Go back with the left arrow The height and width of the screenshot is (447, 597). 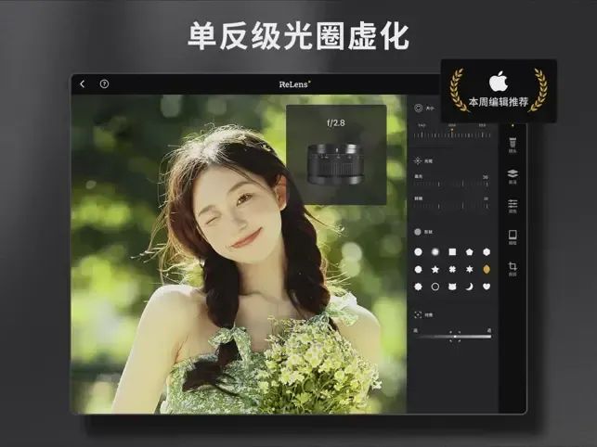coord(83,84)
